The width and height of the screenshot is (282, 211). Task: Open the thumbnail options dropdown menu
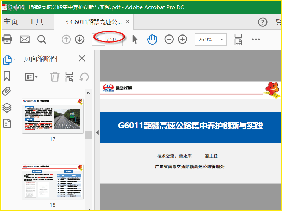[x=31, y=77]
